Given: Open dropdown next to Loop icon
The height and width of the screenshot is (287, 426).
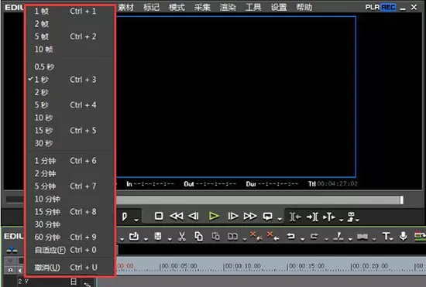Looking at the screenshot, I should tap(280, 220).
